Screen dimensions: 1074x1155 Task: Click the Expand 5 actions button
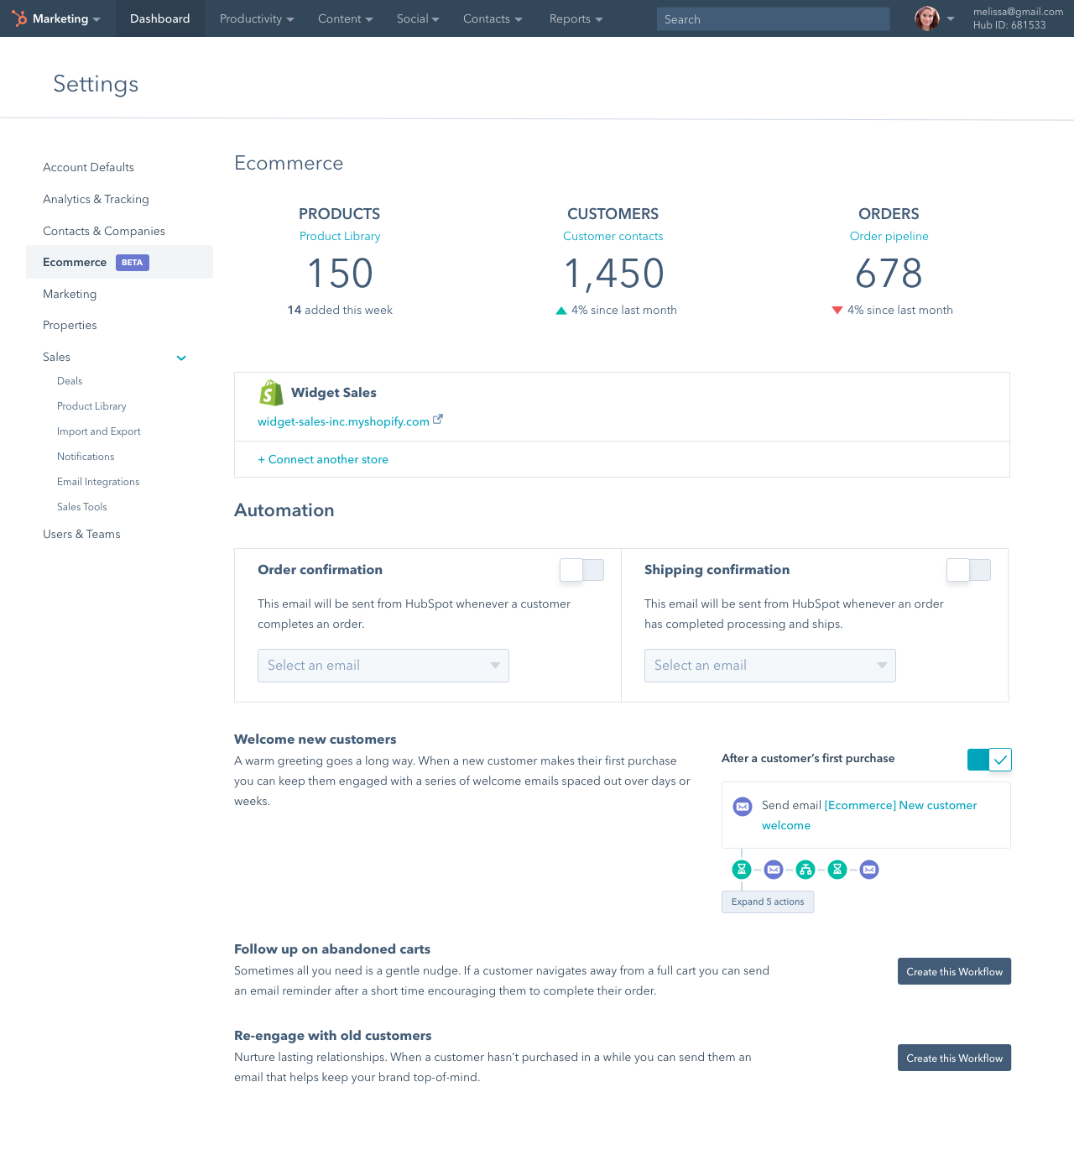point(767,902)
